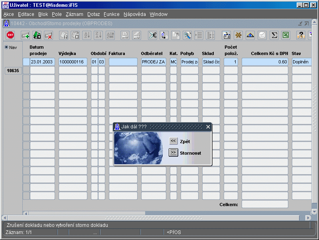Click the delete record icon with red X
319x240 pixels.
(x=49, y=35)
